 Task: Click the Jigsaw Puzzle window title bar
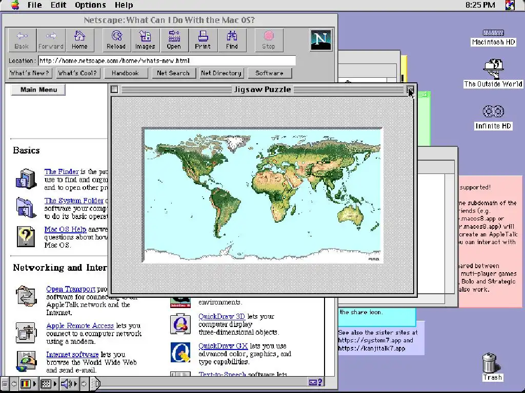262,90
